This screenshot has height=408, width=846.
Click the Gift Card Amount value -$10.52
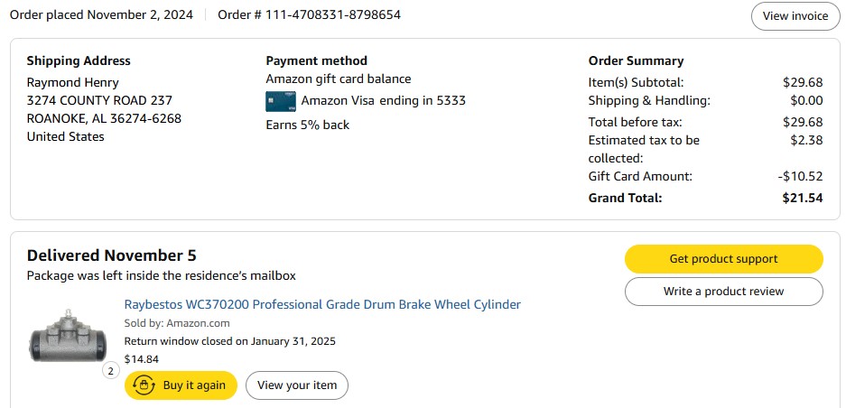(x=800, y=177)
